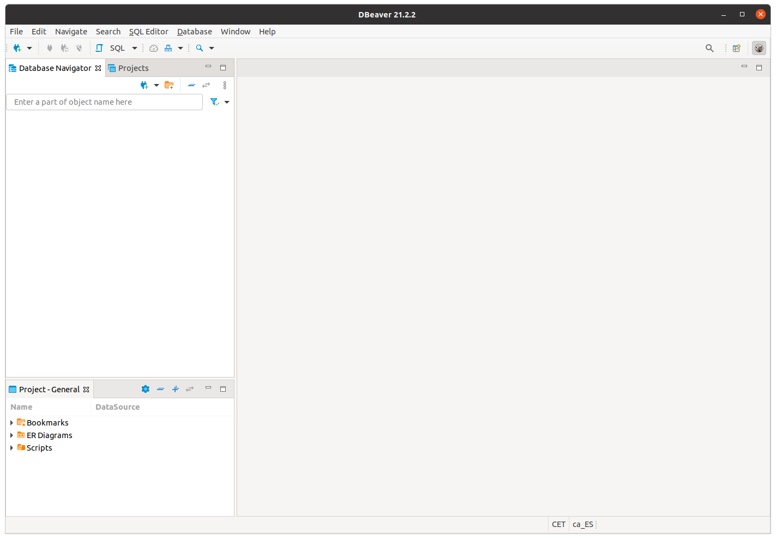Switch to the Projects tab

click(133, 68)
